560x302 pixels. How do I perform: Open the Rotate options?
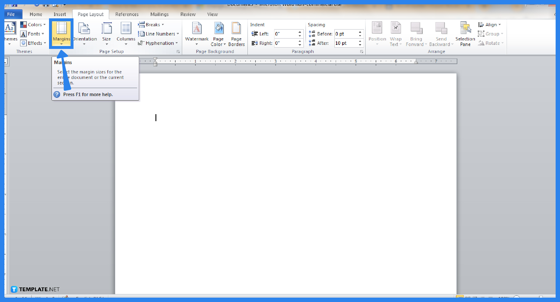pyautogui.click(x=491, y=43)
